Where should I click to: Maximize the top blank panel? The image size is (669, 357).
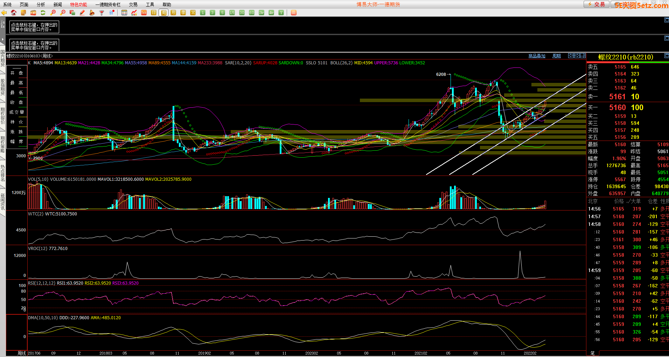click(667, 20)
